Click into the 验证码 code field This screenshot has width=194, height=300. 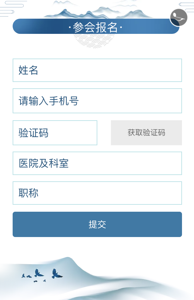point(55,133)
